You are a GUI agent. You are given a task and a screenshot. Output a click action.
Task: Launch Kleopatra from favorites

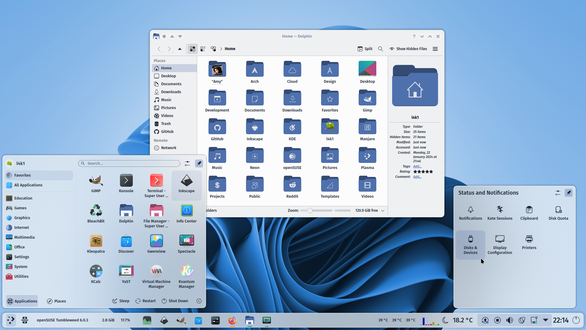pyautogui.click(x=96, y=244)
